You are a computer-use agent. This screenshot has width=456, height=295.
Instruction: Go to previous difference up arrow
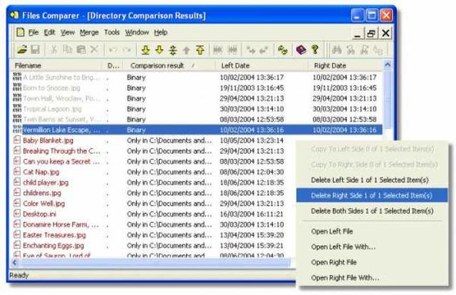pos(187,50)
